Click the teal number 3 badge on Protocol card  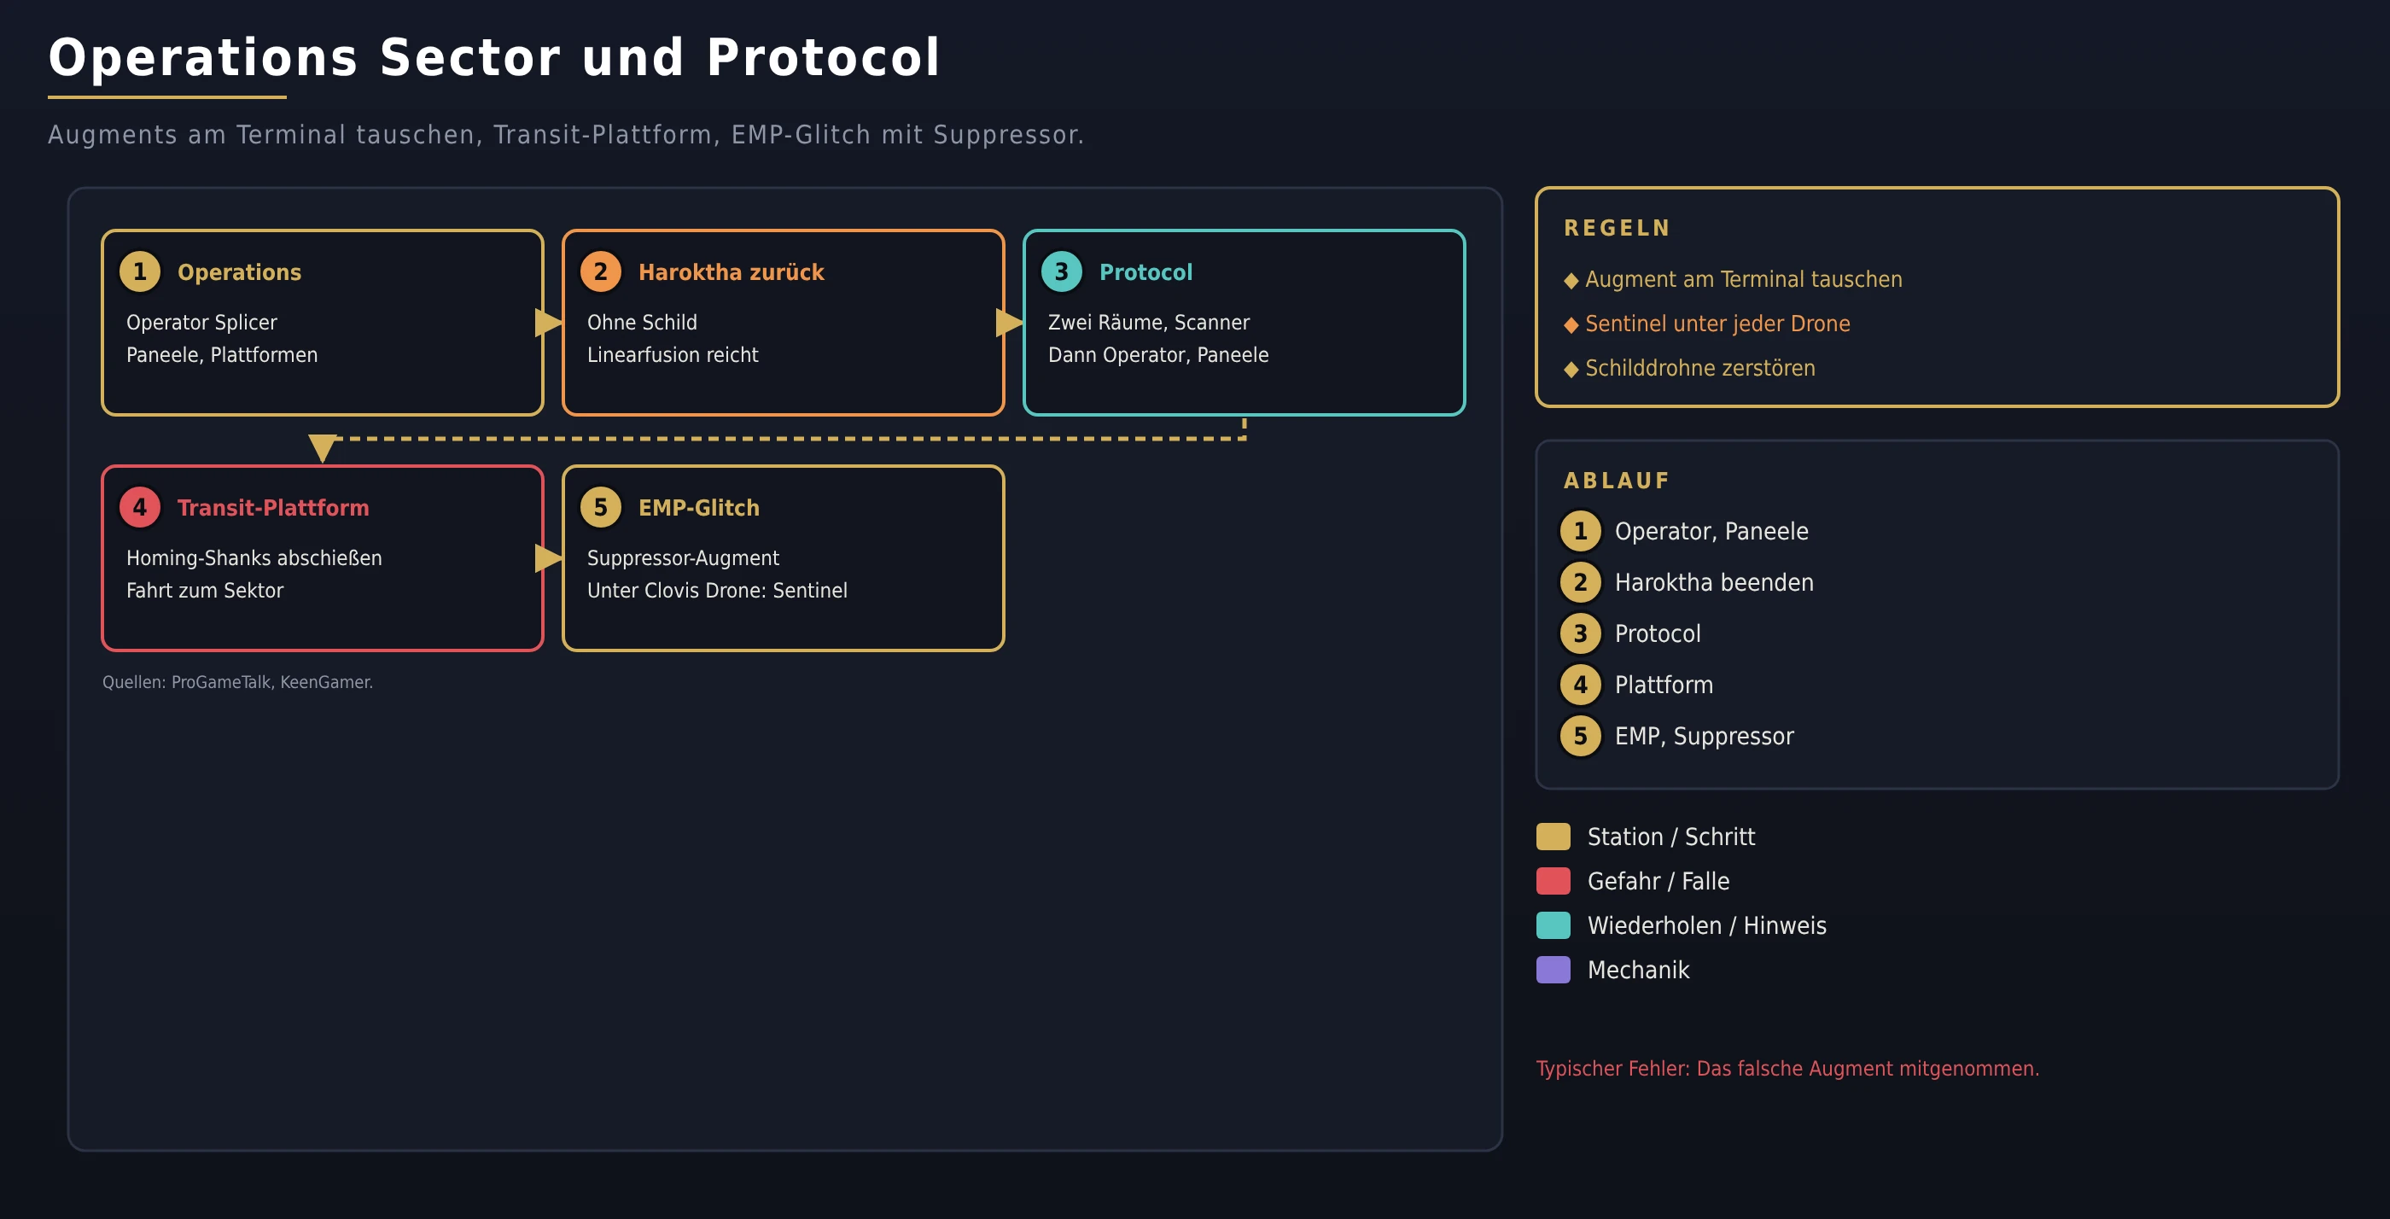(x=1061, y=271)
